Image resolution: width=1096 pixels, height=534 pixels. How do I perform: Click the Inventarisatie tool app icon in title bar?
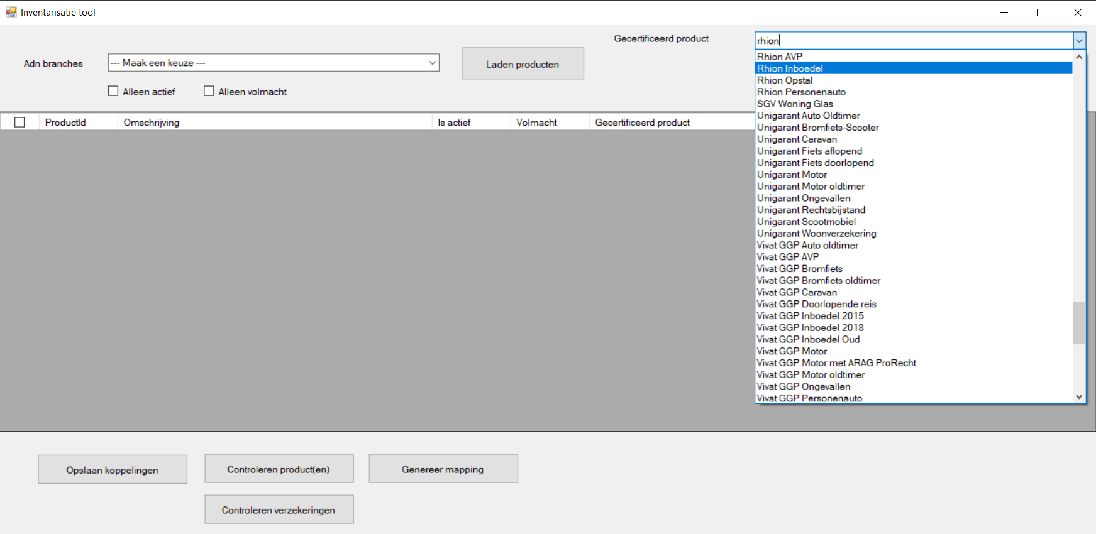(11, 12)
